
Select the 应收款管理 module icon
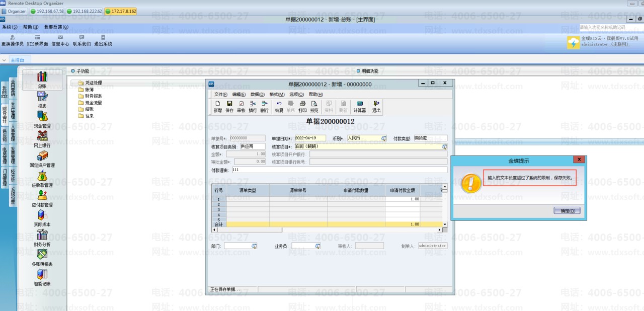click(x=42, y=179)
